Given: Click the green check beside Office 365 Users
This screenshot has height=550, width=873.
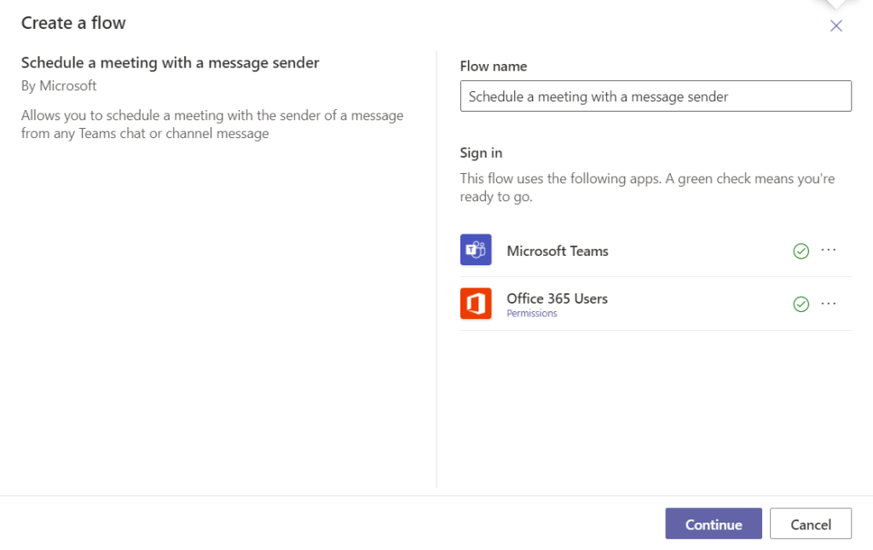Looking at the screenshot, I should (801, 304).
